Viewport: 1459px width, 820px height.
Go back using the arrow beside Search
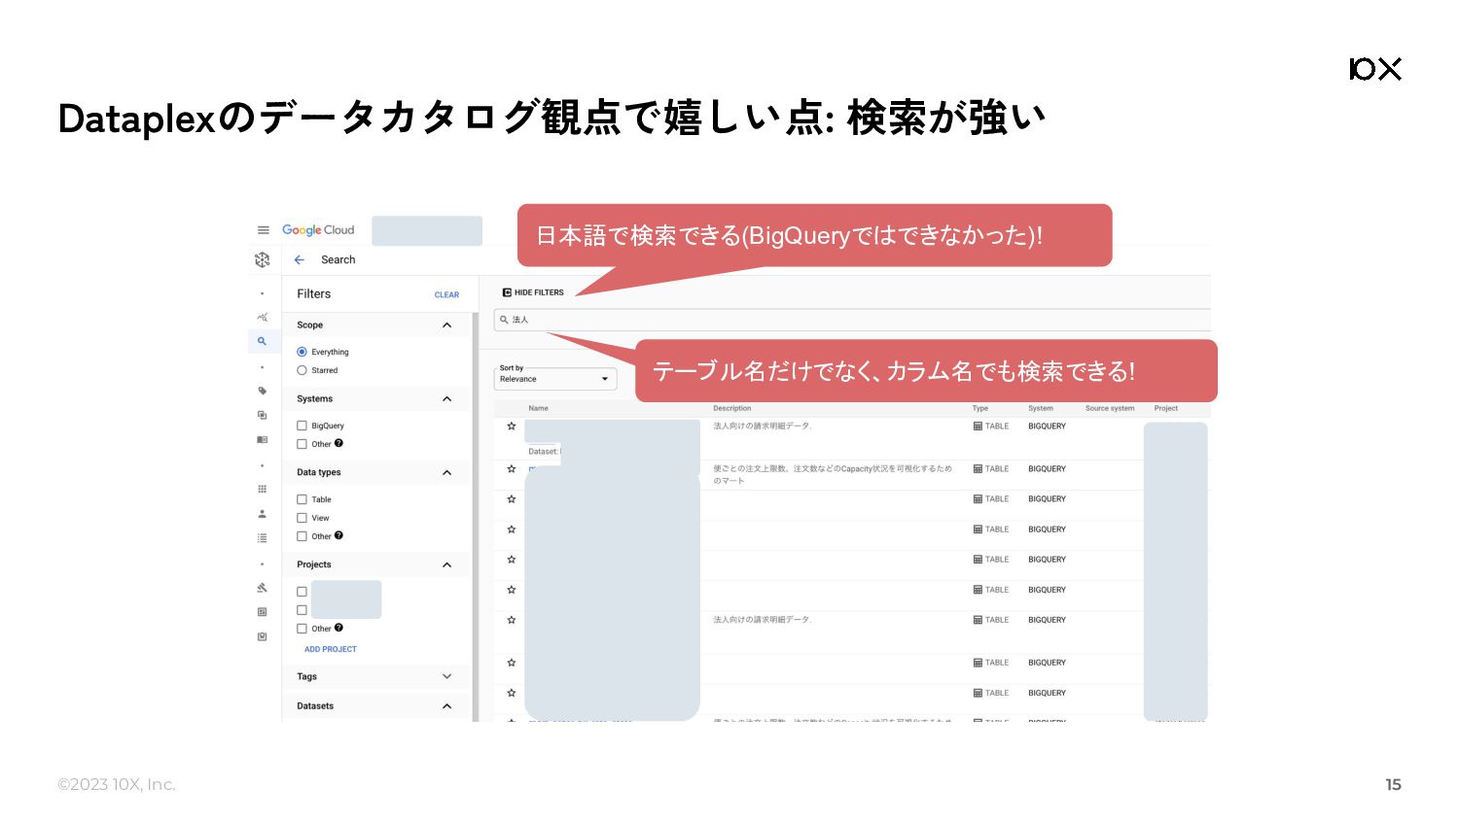[300, 260]
